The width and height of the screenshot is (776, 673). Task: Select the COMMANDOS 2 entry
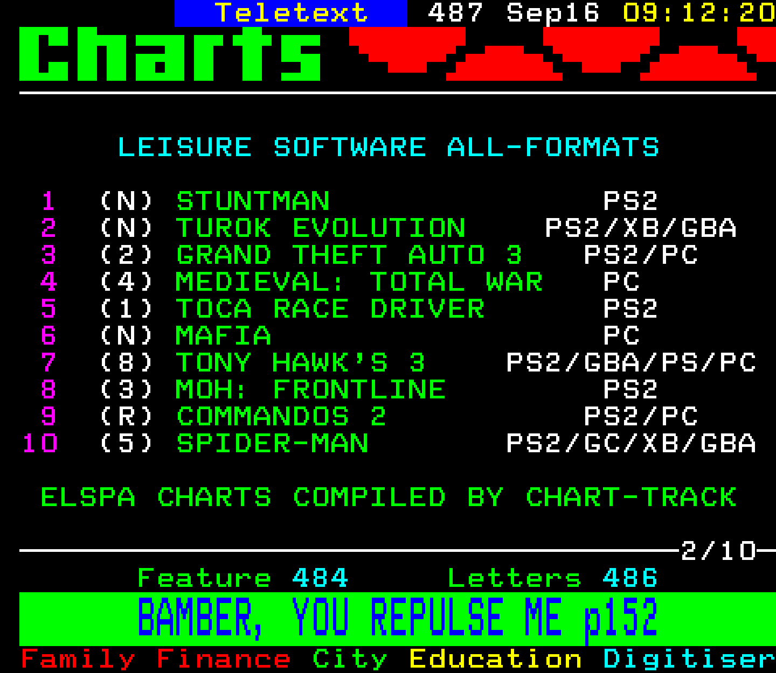pos(281,417)
